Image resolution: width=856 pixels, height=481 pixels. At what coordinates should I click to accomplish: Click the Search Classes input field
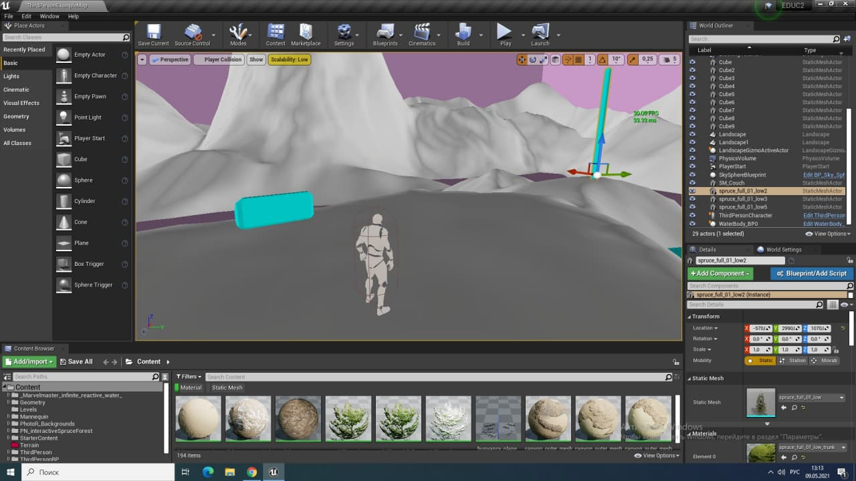click(x=66, y=37)
